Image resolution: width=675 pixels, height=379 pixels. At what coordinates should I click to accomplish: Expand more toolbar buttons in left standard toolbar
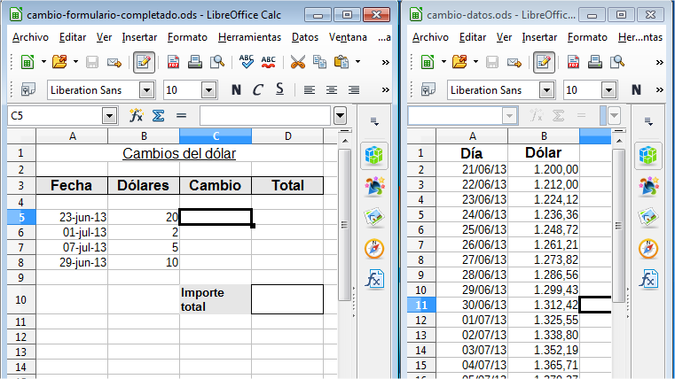[385, 62]
